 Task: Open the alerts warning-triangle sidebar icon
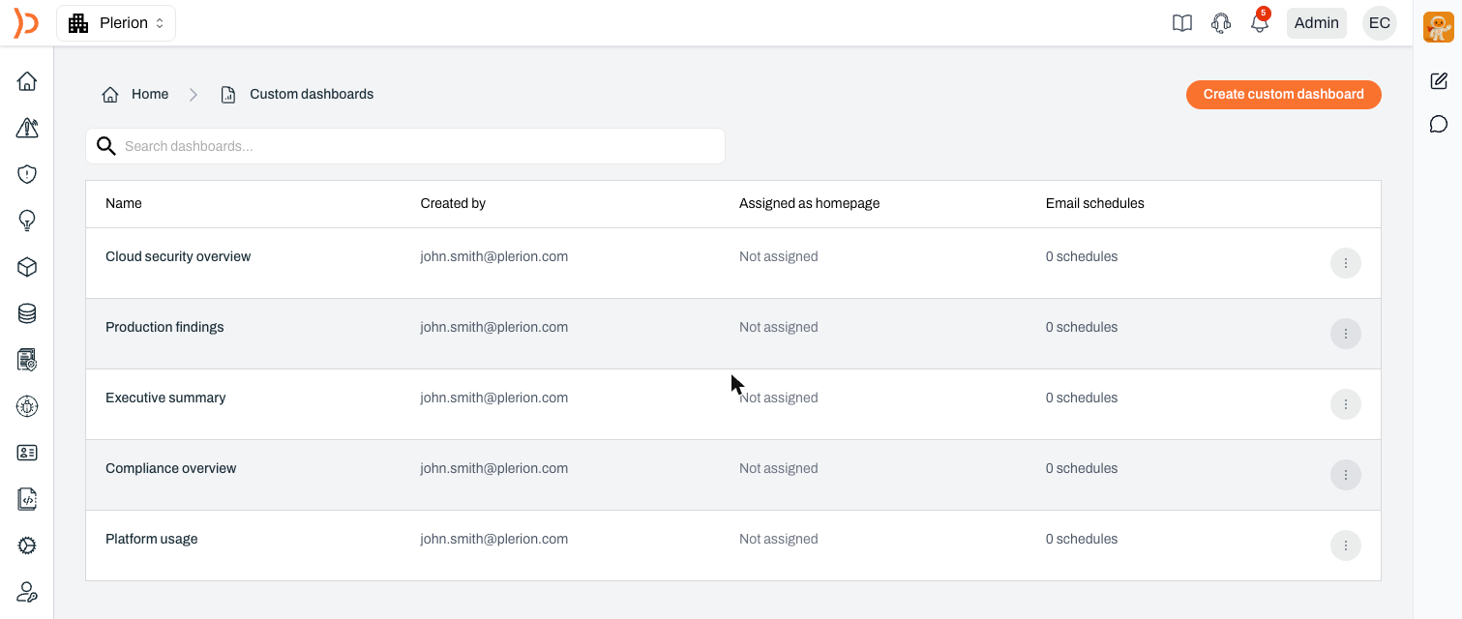27,128
